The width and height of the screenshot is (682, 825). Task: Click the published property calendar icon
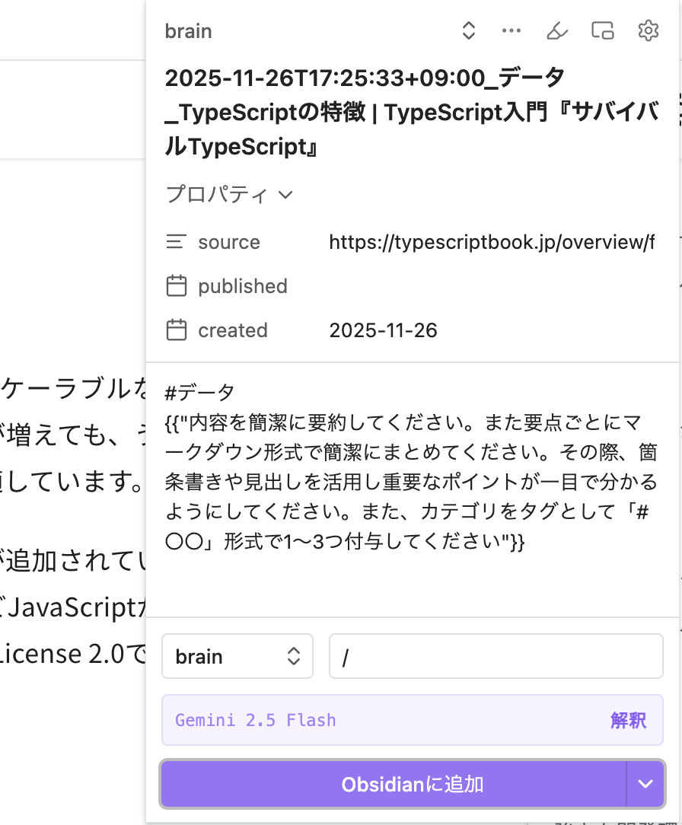point(177,286)
